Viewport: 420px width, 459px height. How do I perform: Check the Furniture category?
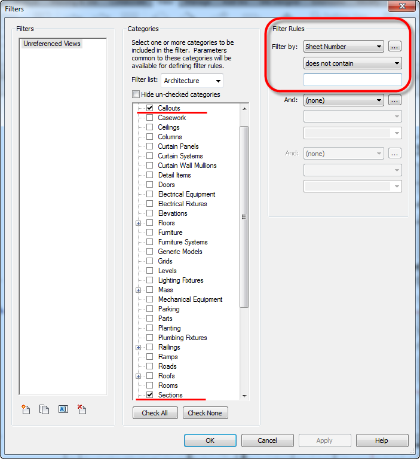tap(149, 232)
